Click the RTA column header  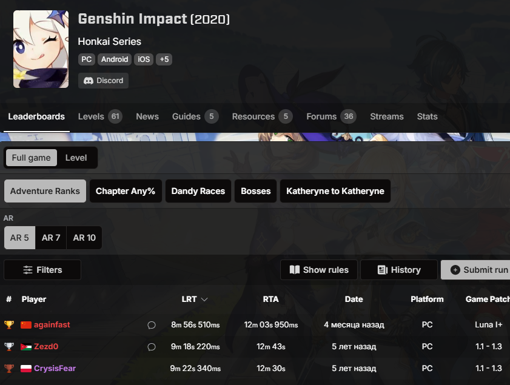pos(270,299)
